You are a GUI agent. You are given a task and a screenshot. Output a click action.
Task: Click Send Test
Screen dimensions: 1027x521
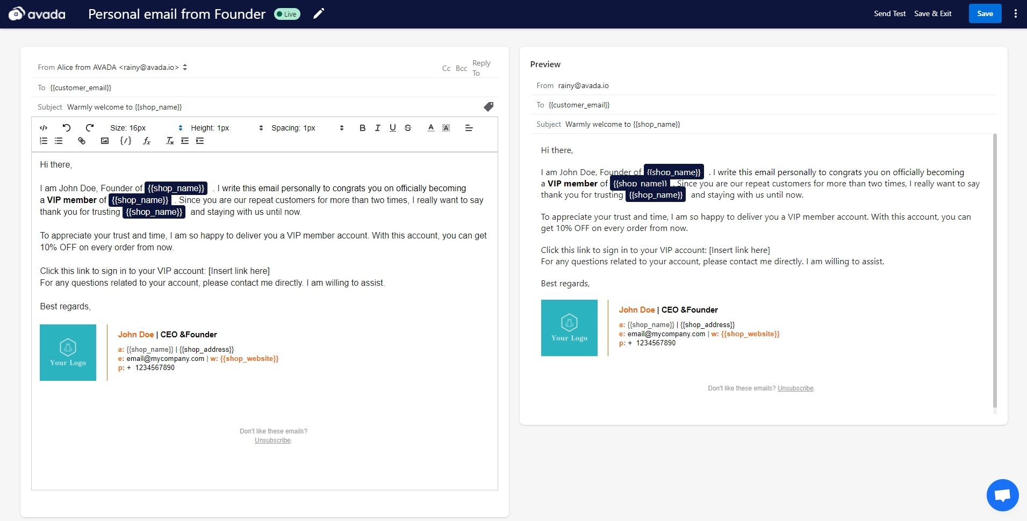[x=889, y=14]
